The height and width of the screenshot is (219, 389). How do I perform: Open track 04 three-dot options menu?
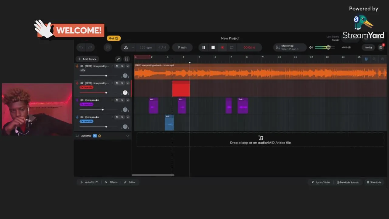point(112,117)
